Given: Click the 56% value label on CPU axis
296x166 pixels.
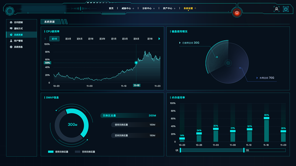Looking at the screenshot, I should click(47, 63).
